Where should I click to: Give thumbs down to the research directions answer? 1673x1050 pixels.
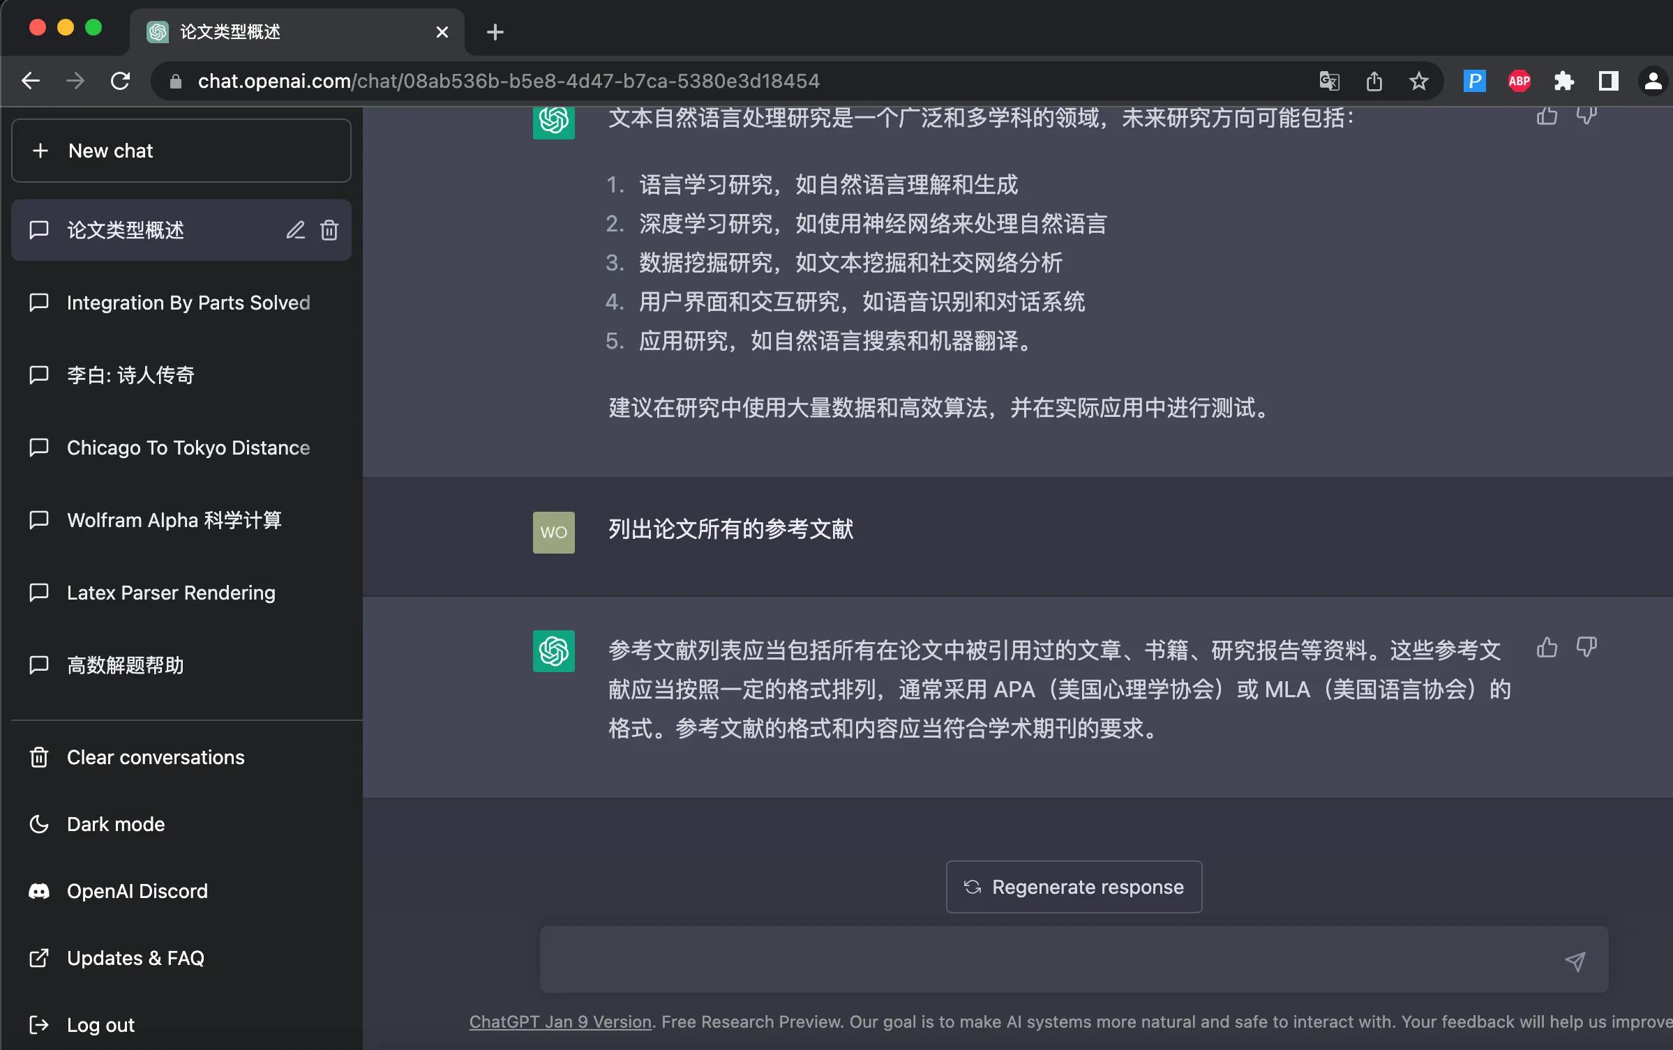[1587, 116]
